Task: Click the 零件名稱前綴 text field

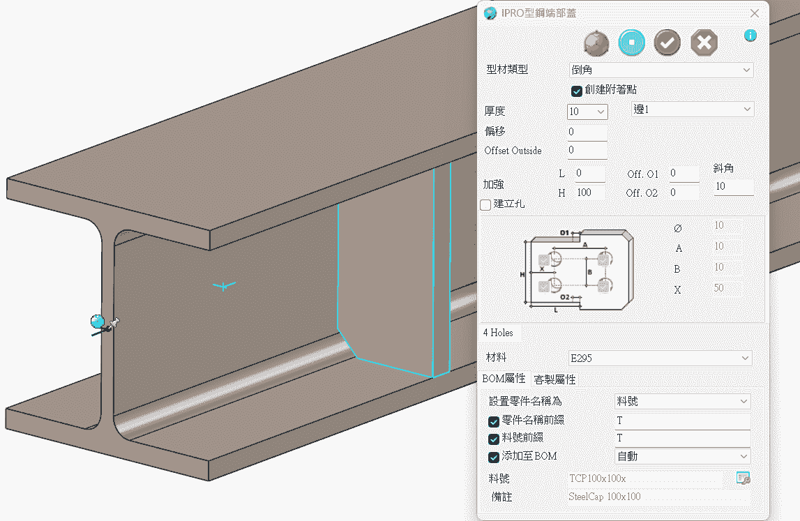Action: coord(683,421)
